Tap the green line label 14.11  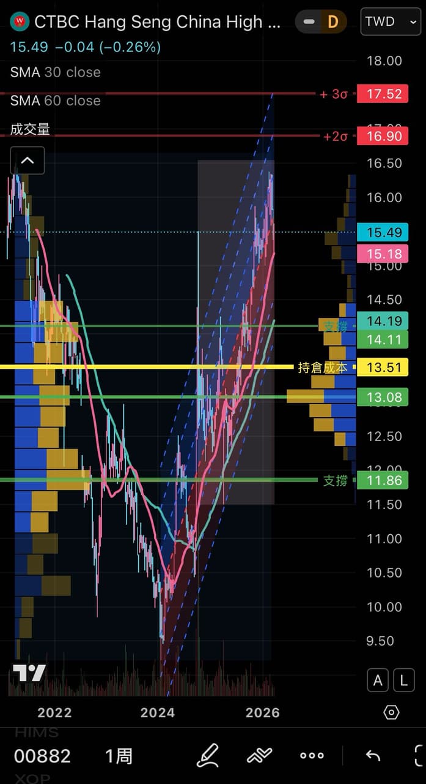pyautogui.click(x=383, y=340)
